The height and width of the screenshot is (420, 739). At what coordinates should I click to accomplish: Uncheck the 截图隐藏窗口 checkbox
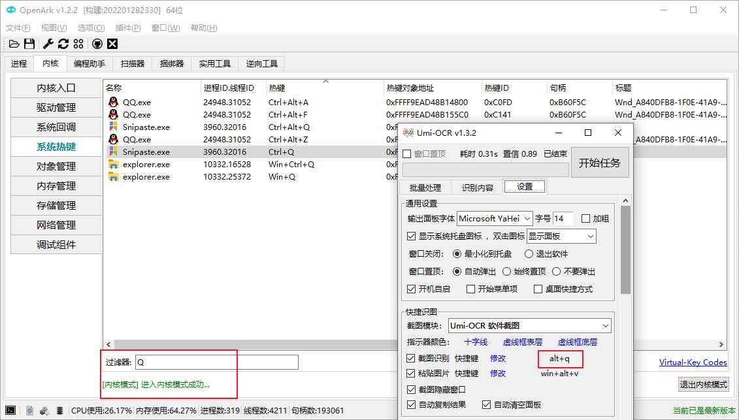pyautogui.click(x=410, y=389)
